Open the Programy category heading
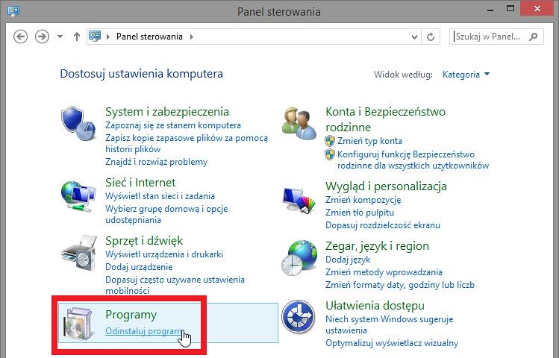The height and width of the screenshot is (358, 559). [x=131, y=315]
